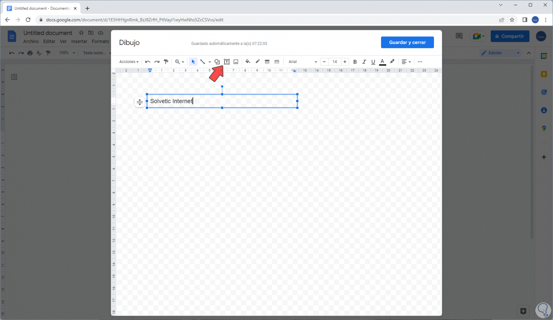The image size is (553, 320).
Task: Toggle italic formatting
Action: point(364,62)
